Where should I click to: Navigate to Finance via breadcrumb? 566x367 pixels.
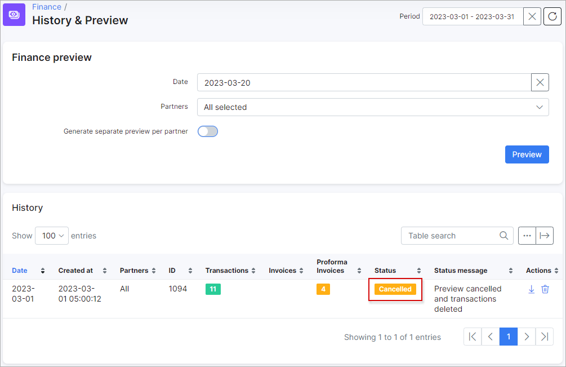tap(46, 6)
